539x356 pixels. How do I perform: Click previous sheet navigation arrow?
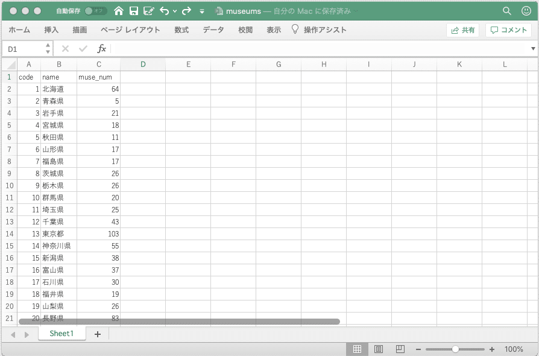(x=13, y=334)
